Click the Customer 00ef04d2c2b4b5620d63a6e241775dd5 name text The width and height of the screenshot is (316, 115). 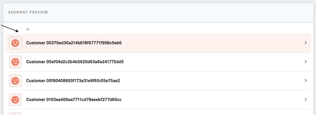[75, 62]
